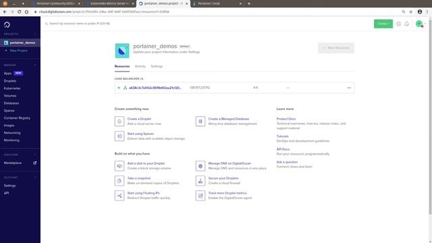Click the browser zoom magnifier icon
432x243 pixels.
point(404,12)
